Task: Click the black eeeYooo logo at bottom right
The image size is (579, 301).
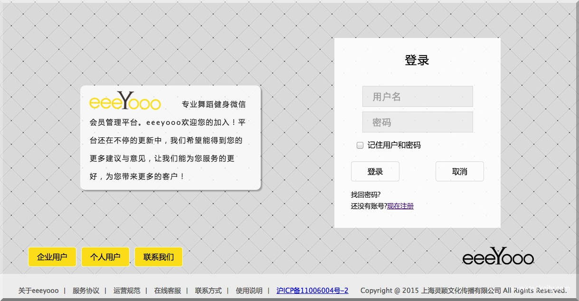Action: pyautogui.click(x=498, y=257)
